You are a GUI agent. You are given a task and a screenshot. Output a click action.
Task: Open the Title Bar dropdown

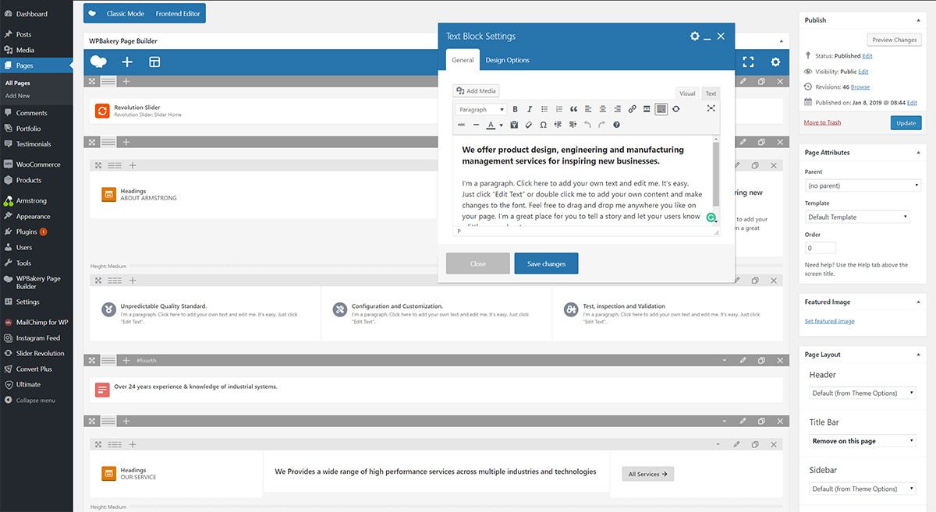863,440
